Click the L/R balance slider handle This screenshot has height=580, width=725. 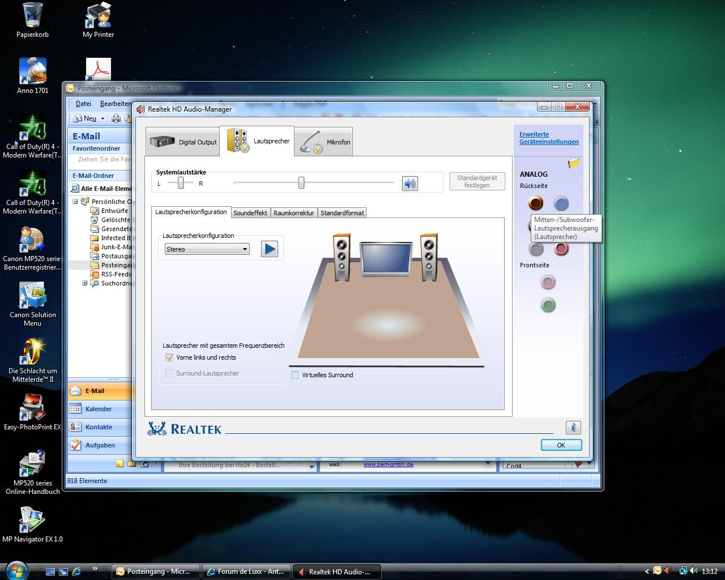[181, 182]
